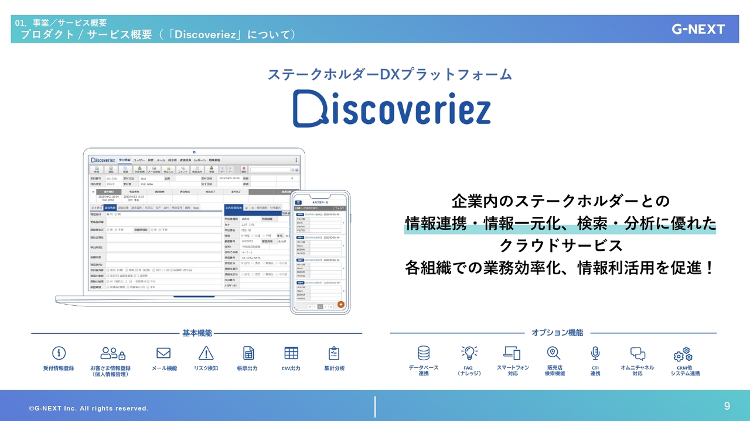Viewport: 750px width, 421px height.
Task: Click the 集計分析 clipboard checklist icon
Action: (334, 353)
